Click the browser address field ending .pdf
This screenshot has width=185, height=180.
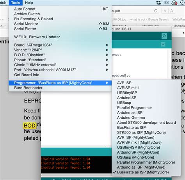click(135, 11)
